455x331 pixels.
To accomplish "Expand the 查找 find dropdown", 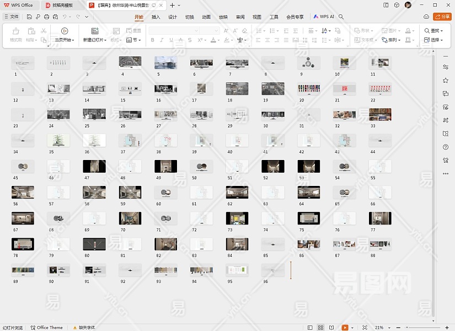I will click(x=435, y=31).
